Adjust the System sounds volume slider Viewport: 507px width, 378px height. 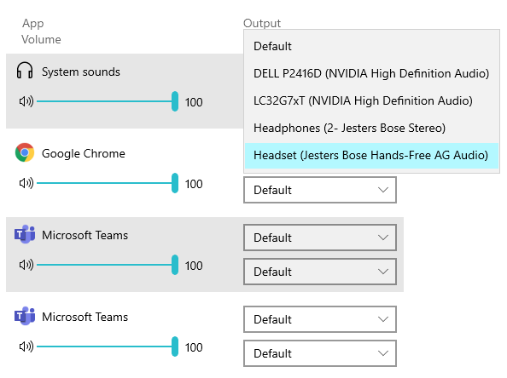click(x=108, y=101)
